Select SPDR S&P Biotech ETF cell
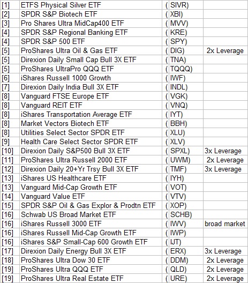Screen dimensions: 248x283 91,14
